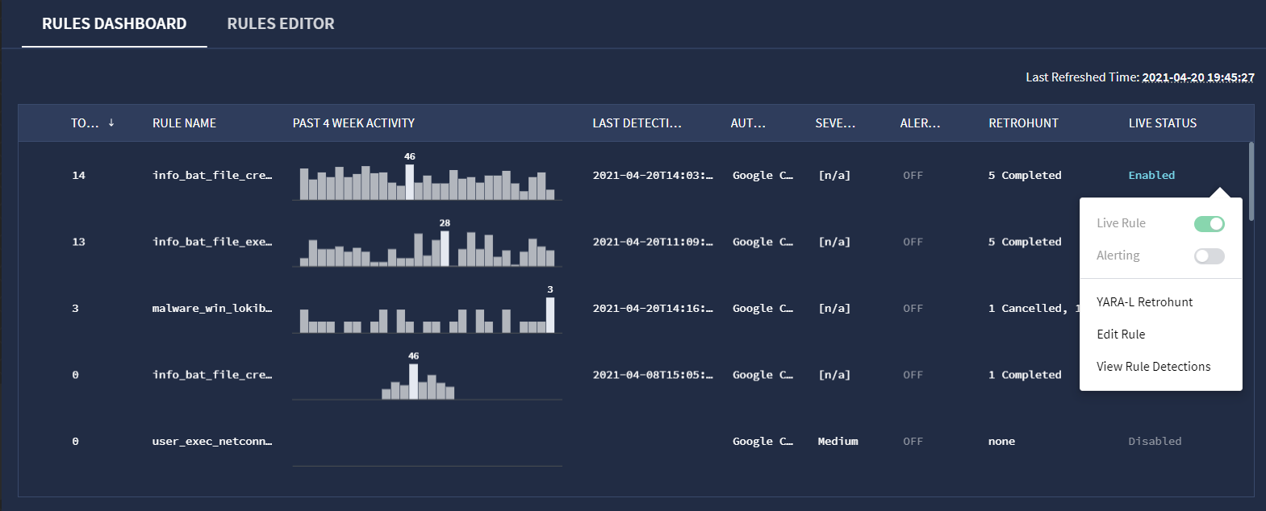Click the highlighted bar labeled 3 in malware chart
The width and height of the screenshot is (1266, 511).
click(x=550, y=315)
